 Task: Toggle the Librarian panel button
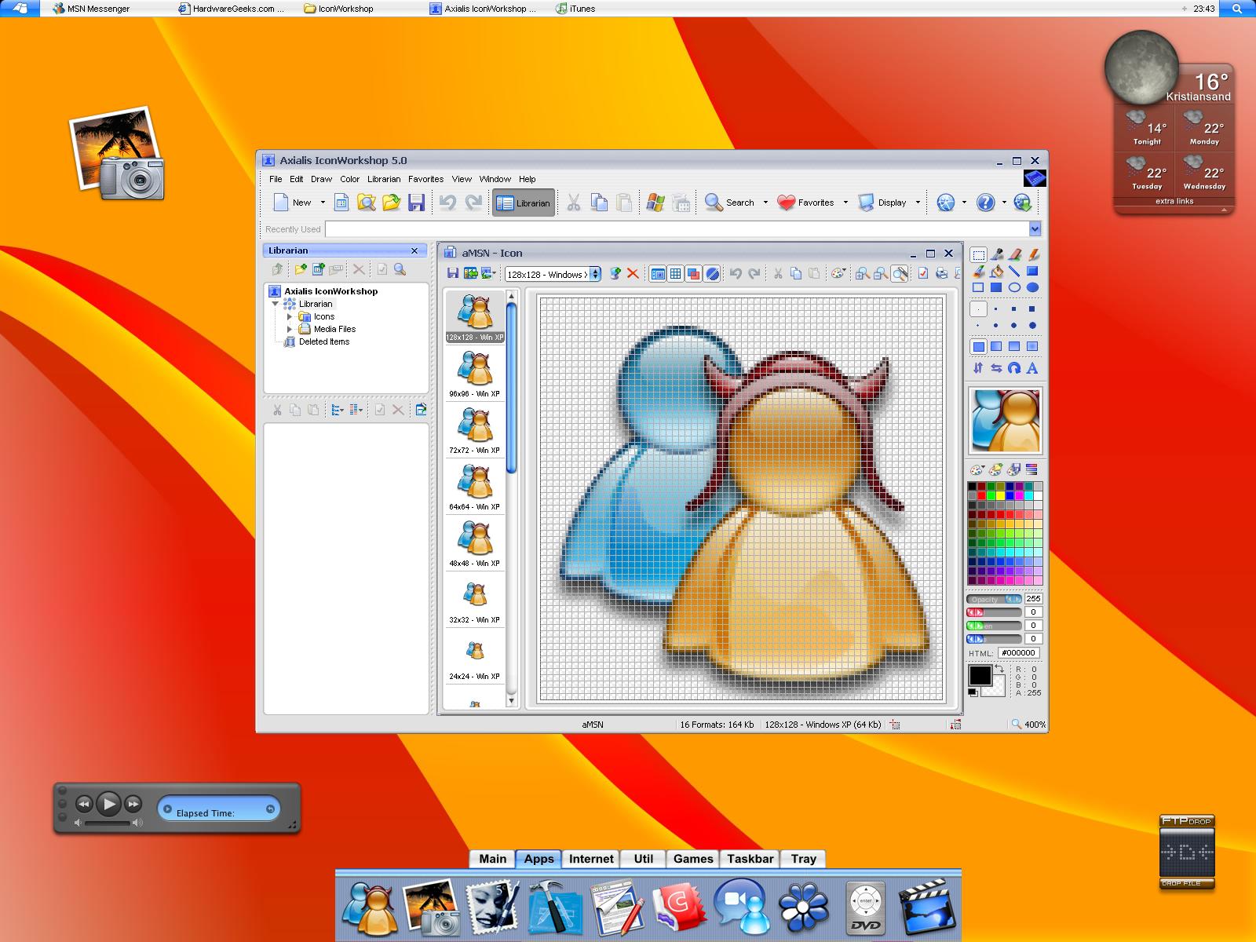click(524, 203)
